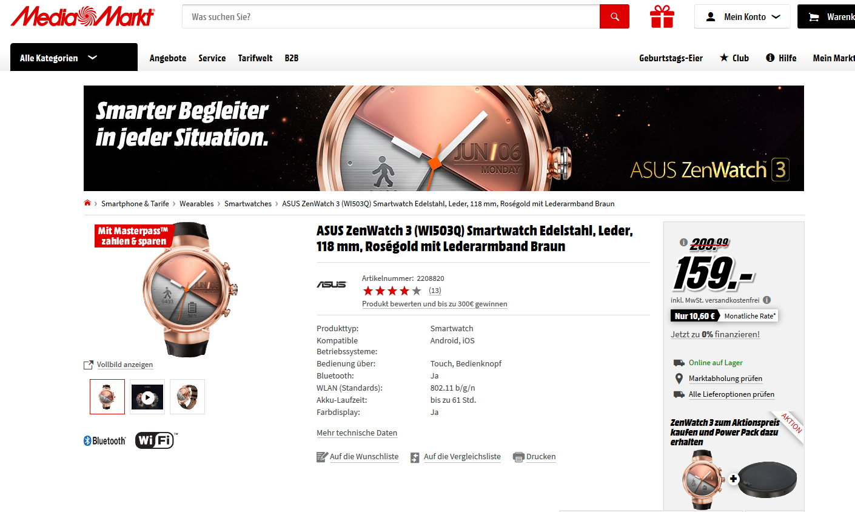Click info icon next to versandkostenfrei
This screenshot has height=512, width=855.
767,300
